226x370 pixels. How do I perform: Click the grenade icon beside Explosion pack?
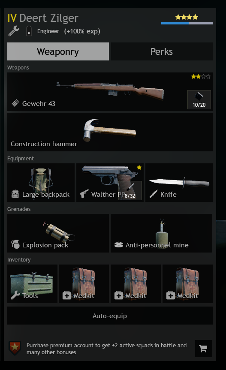click(15, 244)
